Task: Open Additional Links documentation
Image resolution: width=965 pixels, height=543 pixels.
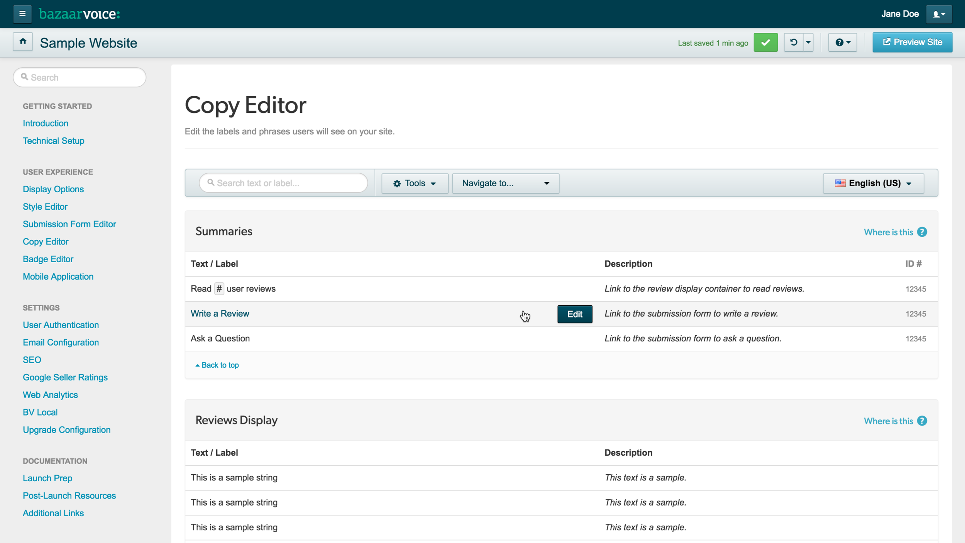Action: 53,513
